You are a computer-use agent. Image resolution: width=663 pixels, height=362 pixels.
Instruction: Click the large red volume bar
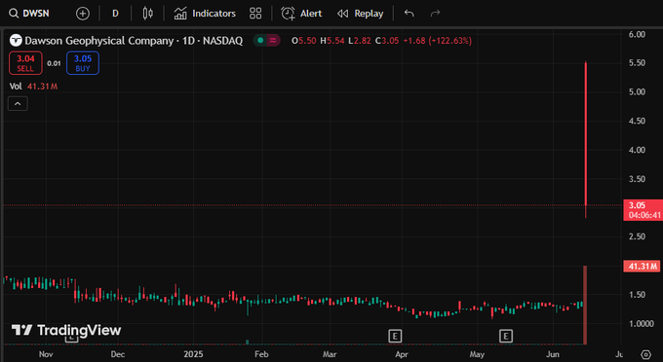(x=585, y=305)
